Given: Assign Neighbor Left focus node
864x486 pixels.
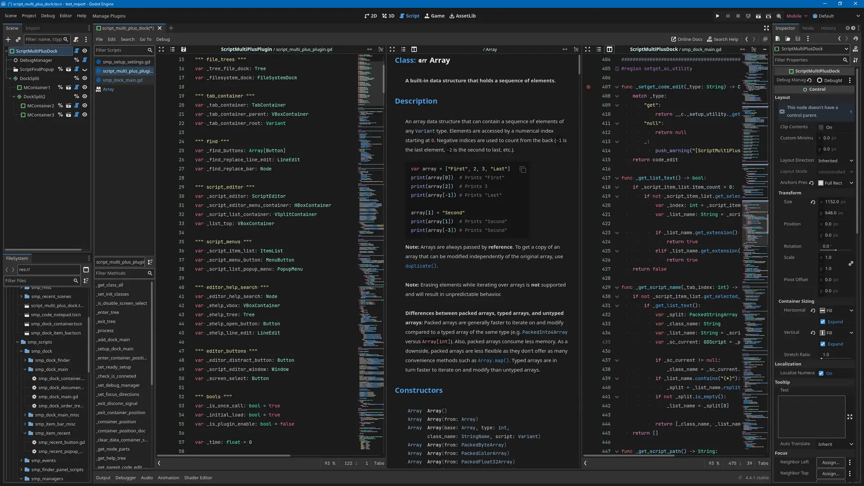Looking at the screenshot, I should point(831,462).
